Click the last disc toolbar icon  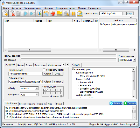pos(80,14)
